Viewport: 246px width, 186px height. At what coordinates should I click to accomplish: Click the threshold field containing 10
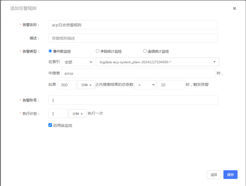click(171, 85)
